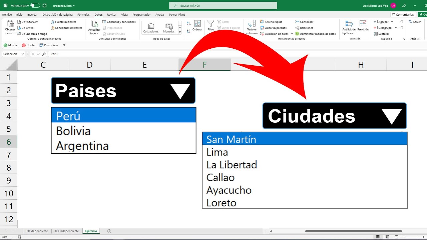
Task: Open the Fórmulas ribbon tab
Action: pos(83,15)
